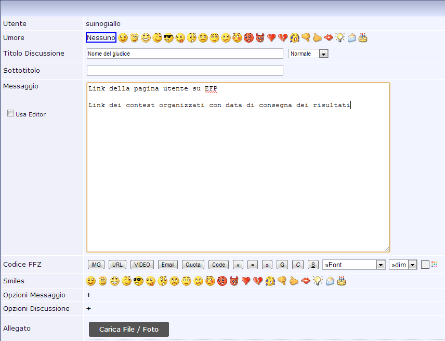
Task: Apply bold with the G button
Action: click(x=282, y=265)
